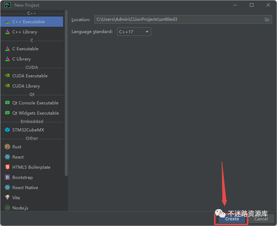The height and width of the screenshot is (226, 277).
Task: Click the Node.js hexagon icon
Action: pos(7,208)
